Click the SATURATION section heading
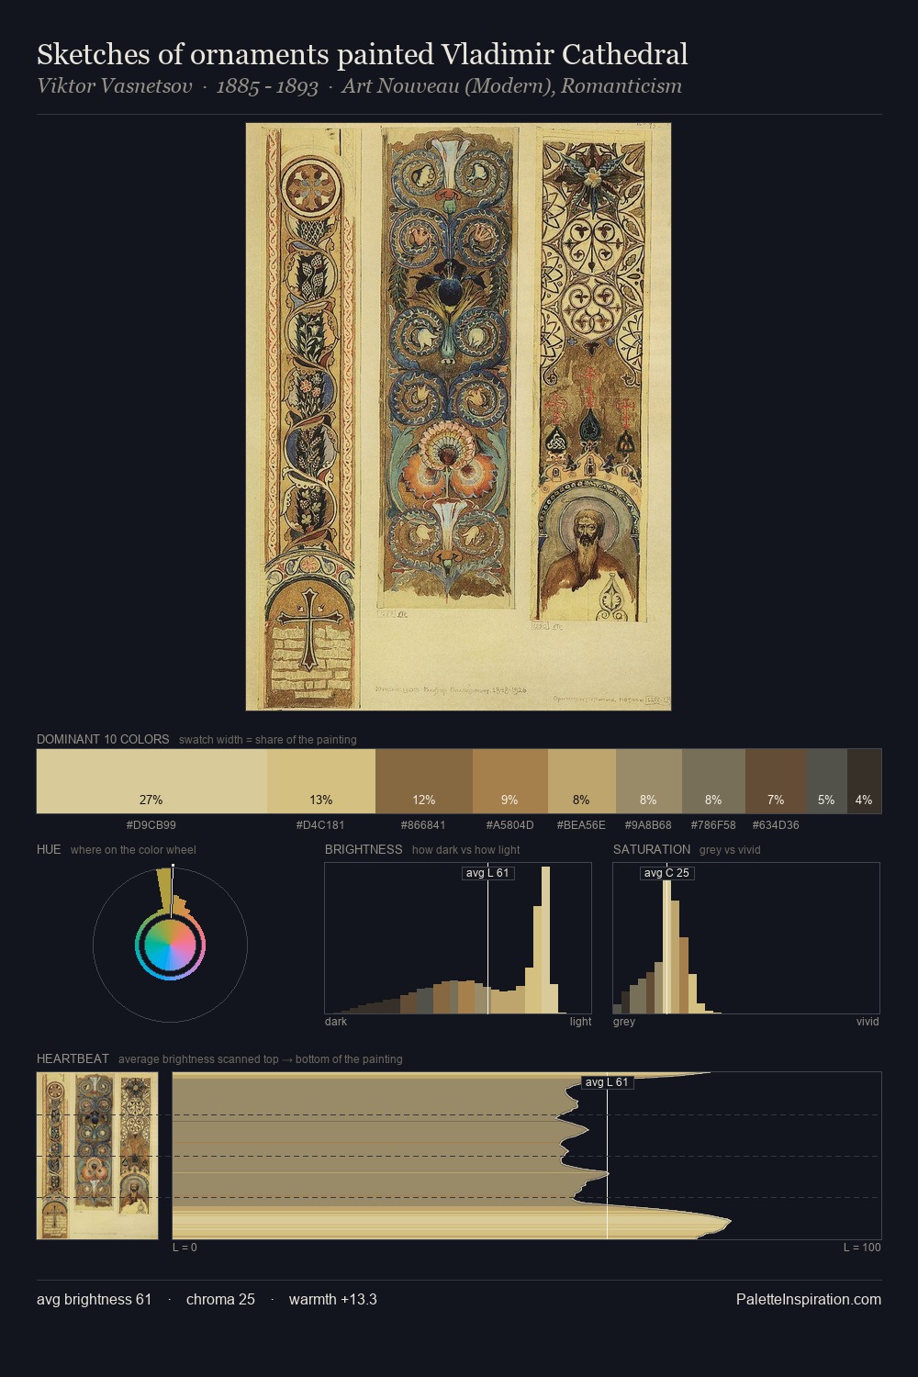This screenshot has height=1377, width=918. (x=652, y=849)
